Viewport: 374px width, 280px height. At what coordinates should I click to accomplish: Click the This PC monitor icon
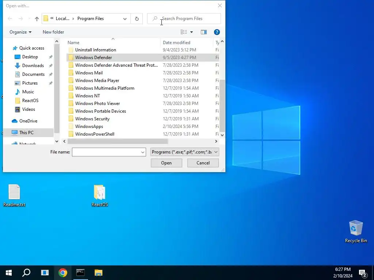(15, 132)
